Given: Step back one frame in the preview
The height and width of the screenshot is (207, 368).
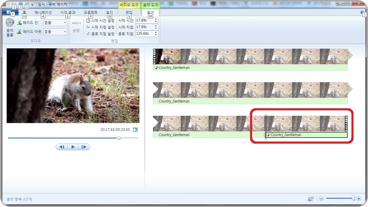Looking at the screenshot, I should pyautogui.click(x=62, y=146).
